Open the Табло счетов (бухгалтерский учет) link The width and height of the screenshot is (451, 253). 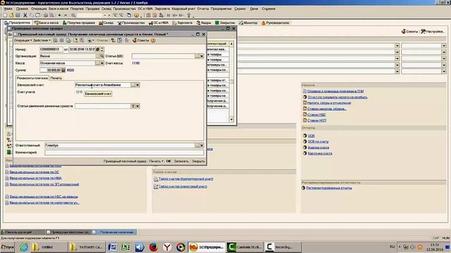[x=186, y=179]
